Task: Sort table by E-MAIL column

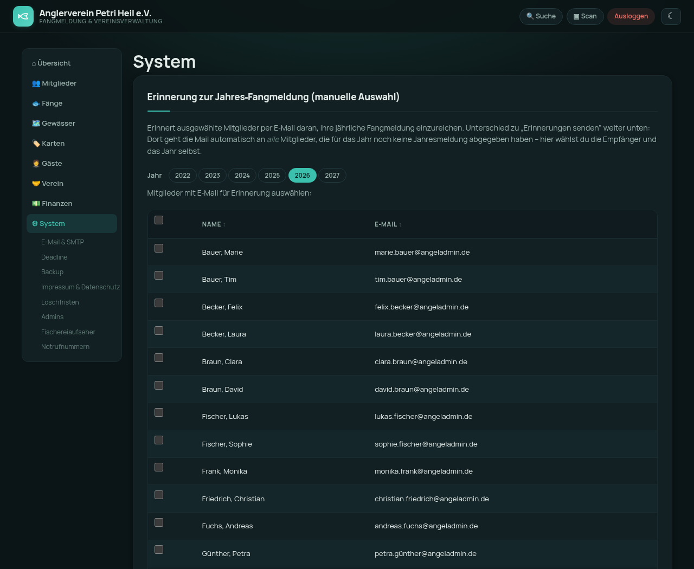Action: 388,224
